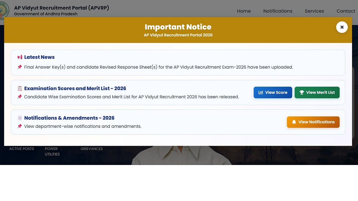358x201 pixels.
Task: Click View department-wise notifications and amendments text
Action: (x=83, y=126)
